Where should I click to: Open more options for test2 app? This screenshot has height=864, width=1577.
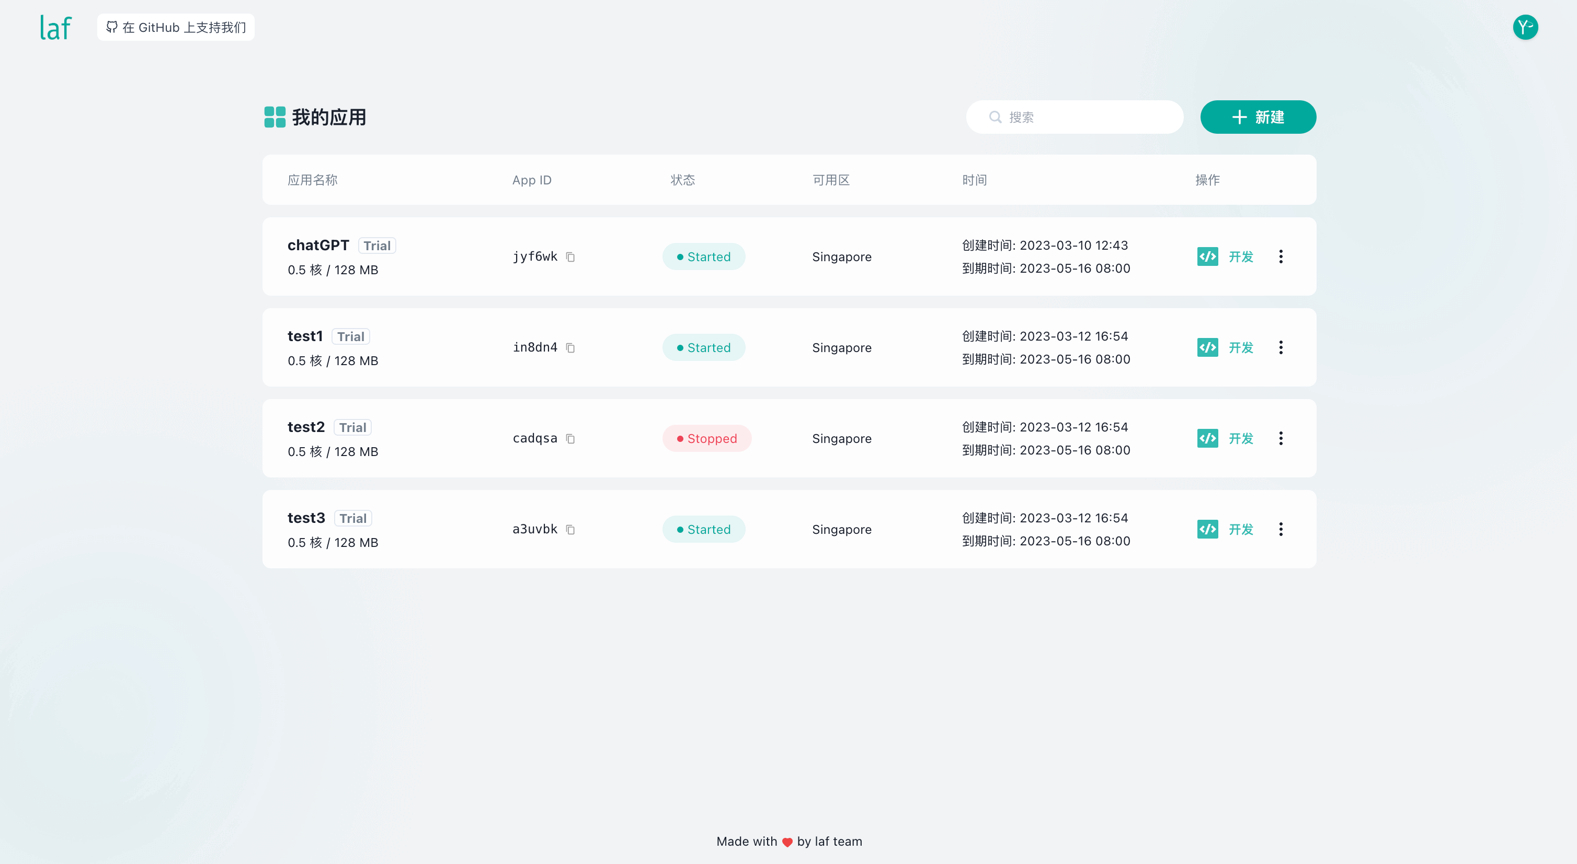click(1280, 438)
